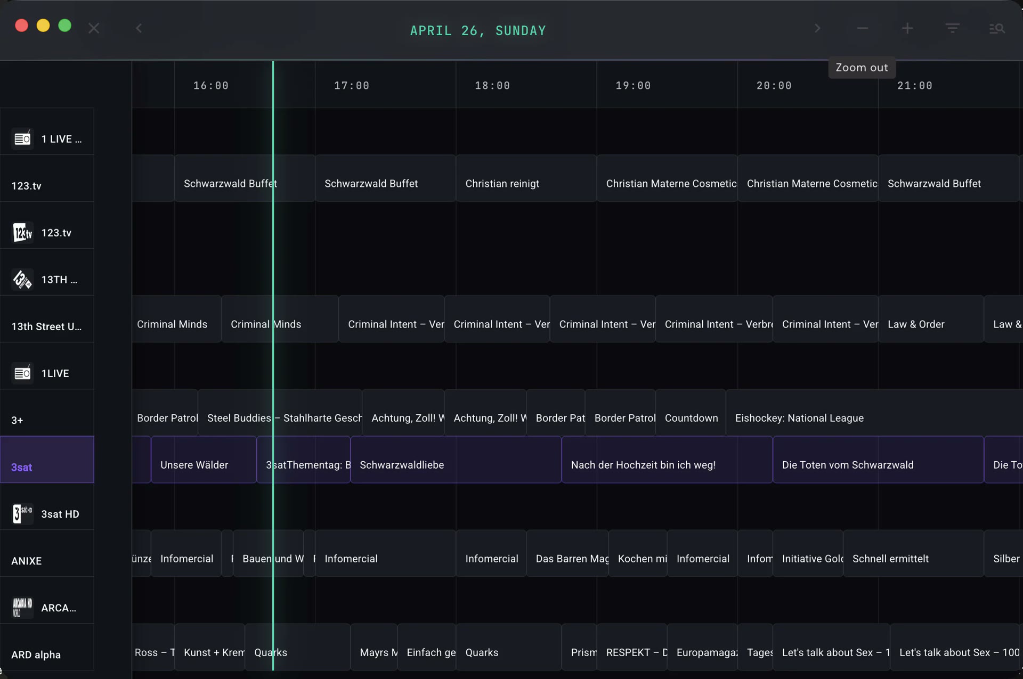Open Christian Materne Cosmetic at 20:00

coord(808,178)
